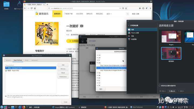Open the Mageia application launcher in taskbar
The width and height of the screenshot is (194, 109).
(2, 107)
